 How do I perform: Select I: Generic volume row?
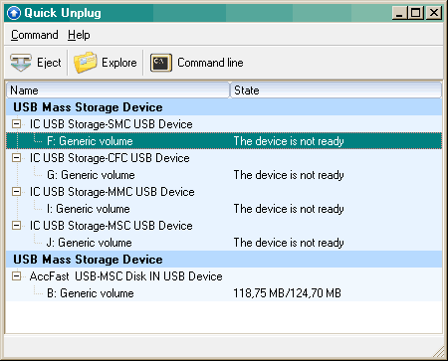224,209
